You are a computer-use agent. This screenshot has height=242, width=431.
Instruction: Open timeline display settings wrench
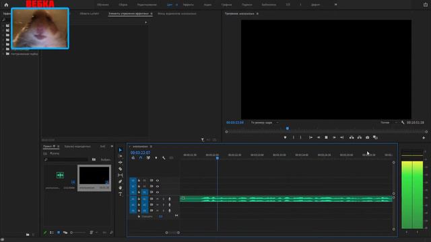(164, 158)
